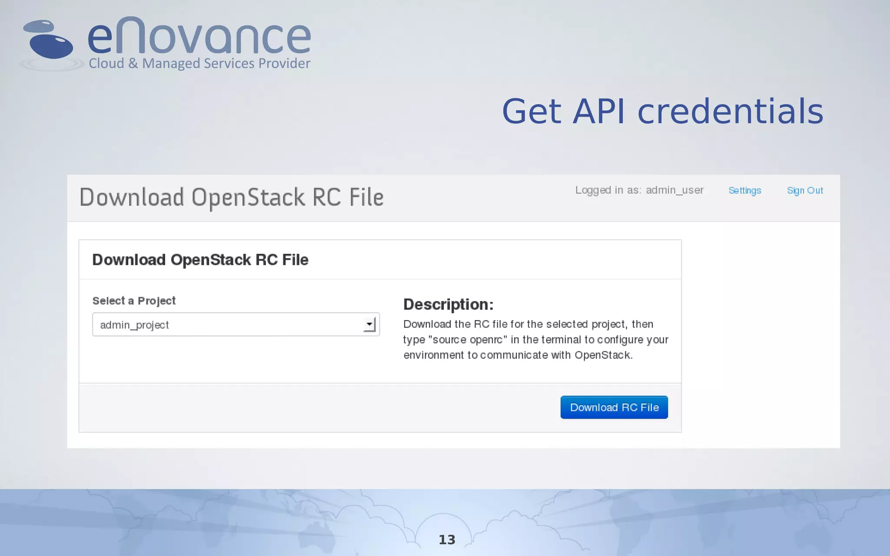
Task: Click the 'Description:' heading
Action: click(448, 304)
